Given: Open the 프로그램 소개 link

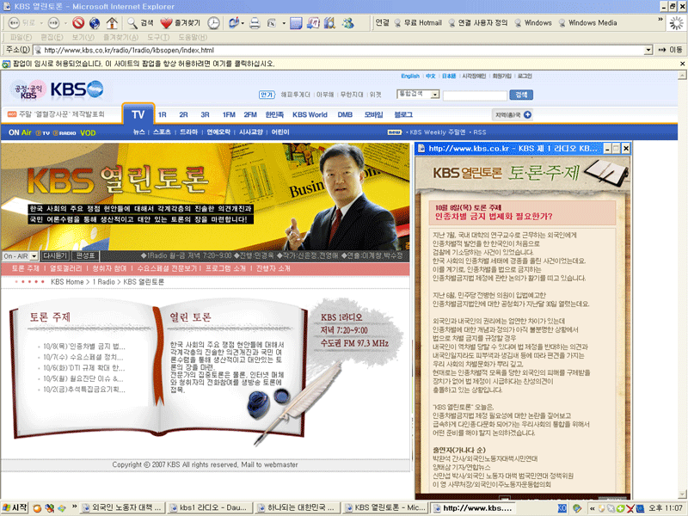Looking at the screenshot, I should point(225,268).
